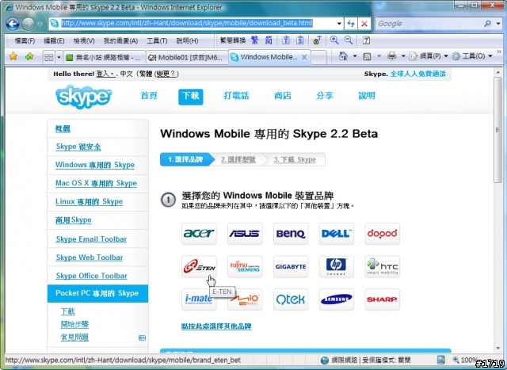The height and width of the screenshot is (370, 507).
Task: Select the Fujitsu Siemens brand logo
Action: coord(245,266)
